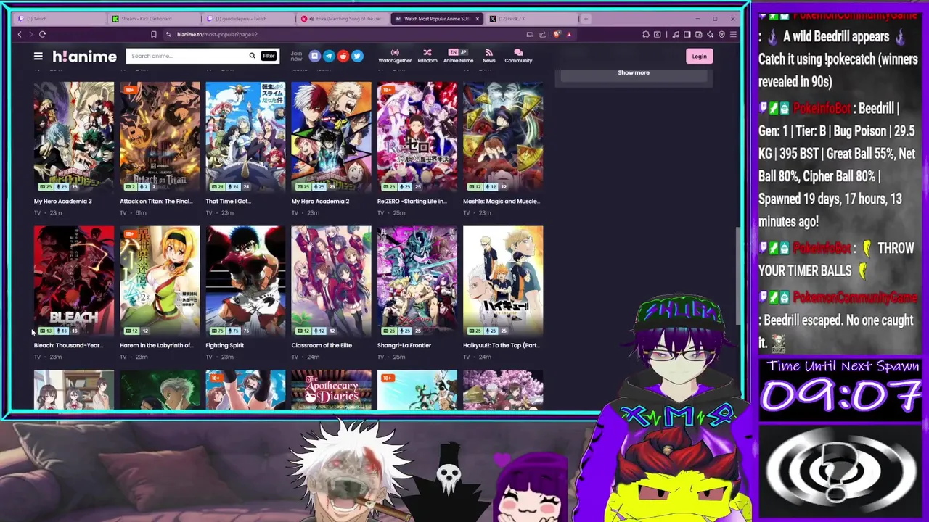This screenshot has width=929, height=522.
Task: Close the Watch Most Popular Anime tab
Action: 478,18
